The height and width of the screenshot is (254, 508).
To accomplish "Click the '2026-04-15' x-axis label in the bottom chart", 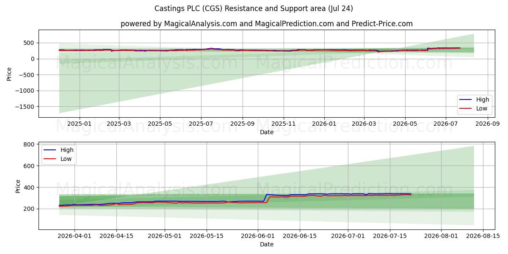I will tap(117, 236).
